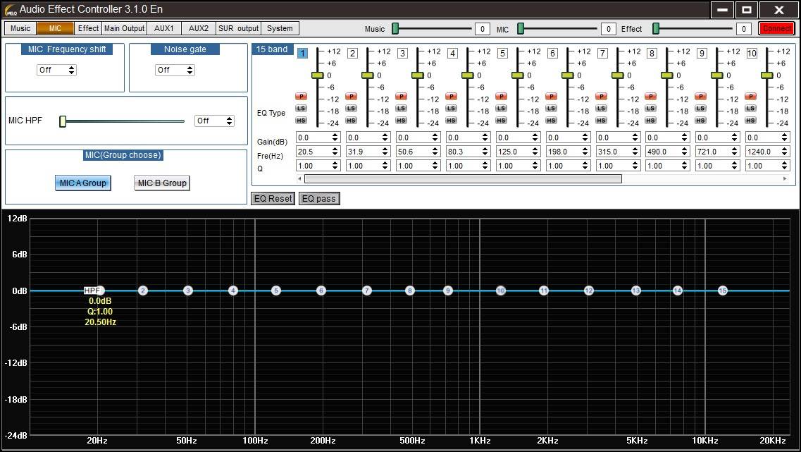Set band 3 to low-shelf LS type

tap(401, 109)
